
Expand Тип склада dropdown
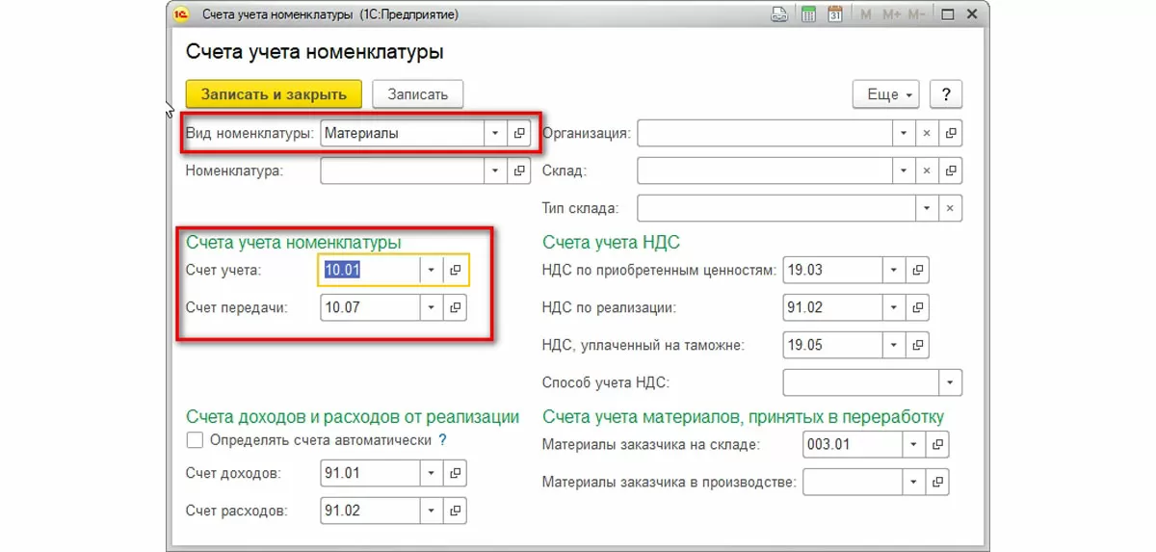coord(927,208)
